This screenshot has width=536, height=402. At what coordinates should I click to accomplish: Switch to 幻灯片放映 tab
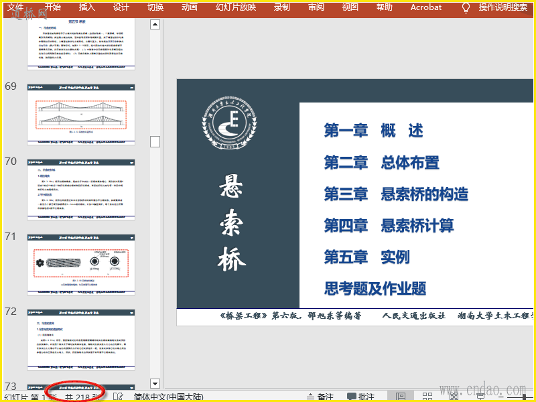236,7
